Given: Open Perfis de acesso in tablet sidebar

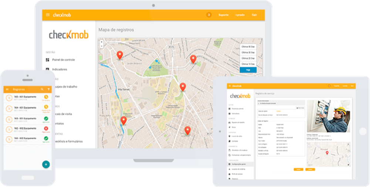Looking at the screenshot, I should pos(237,174).
